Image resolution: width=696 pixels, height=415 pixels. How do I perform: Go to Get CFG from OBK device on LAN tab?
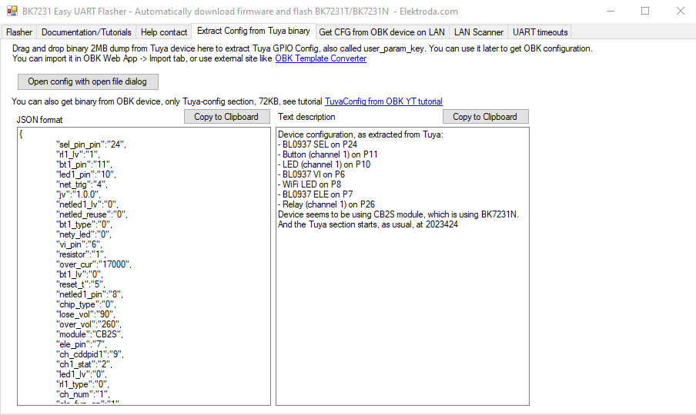click(x=382, y=32)
